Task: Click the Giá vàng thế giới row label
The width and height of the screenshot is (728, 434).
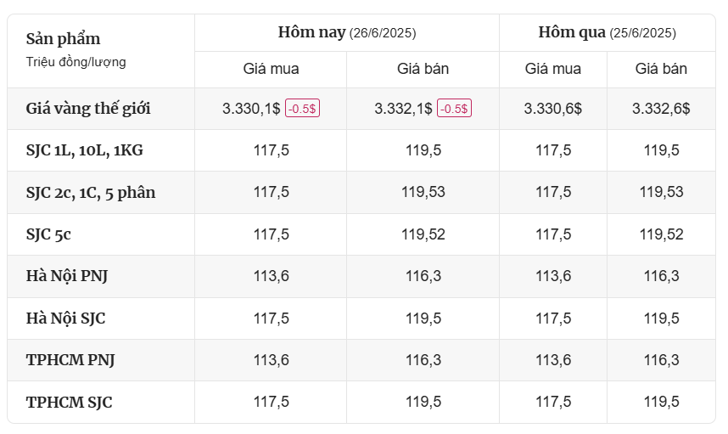Action: click(x=88, y=109)
